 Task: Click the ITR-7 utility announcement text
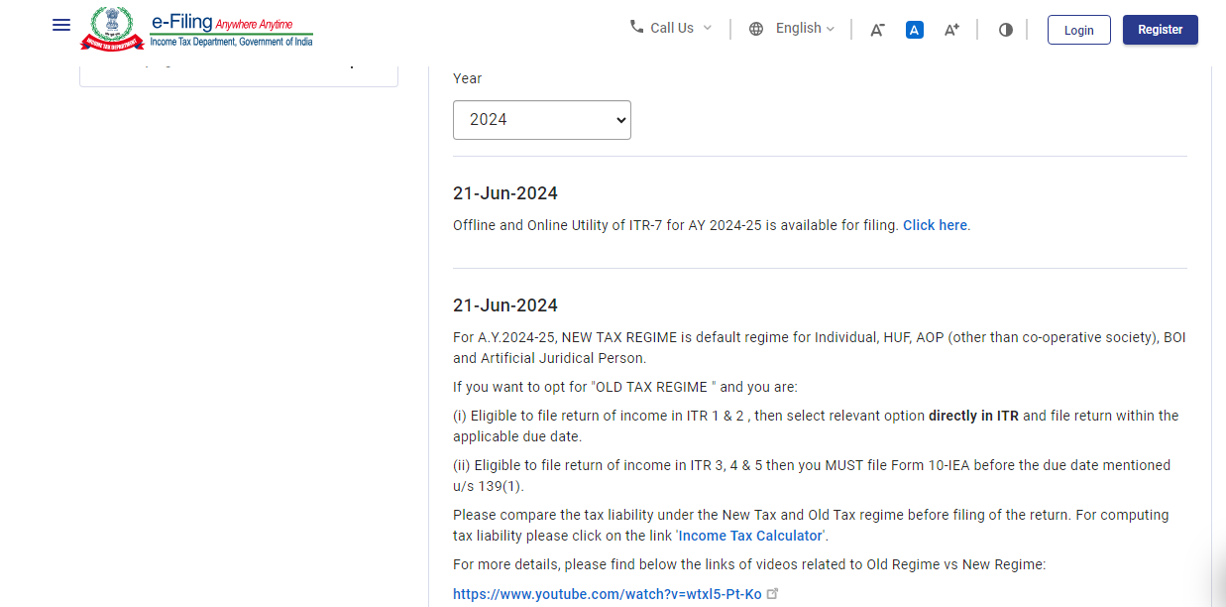pyautogui.click(x=676, y=225)
